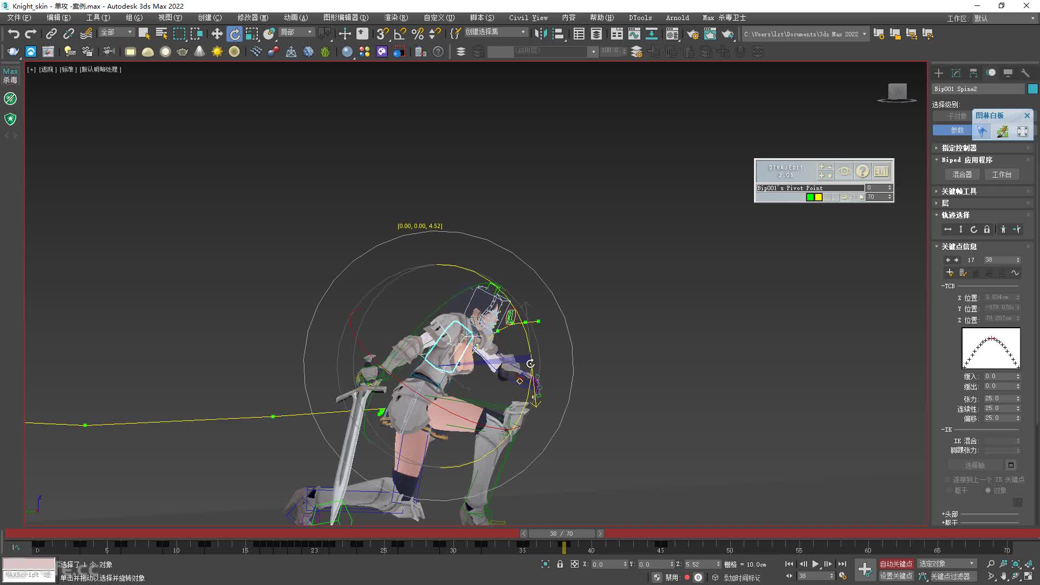Pick the Rectangular Selection Region tool

pos(179,34)
